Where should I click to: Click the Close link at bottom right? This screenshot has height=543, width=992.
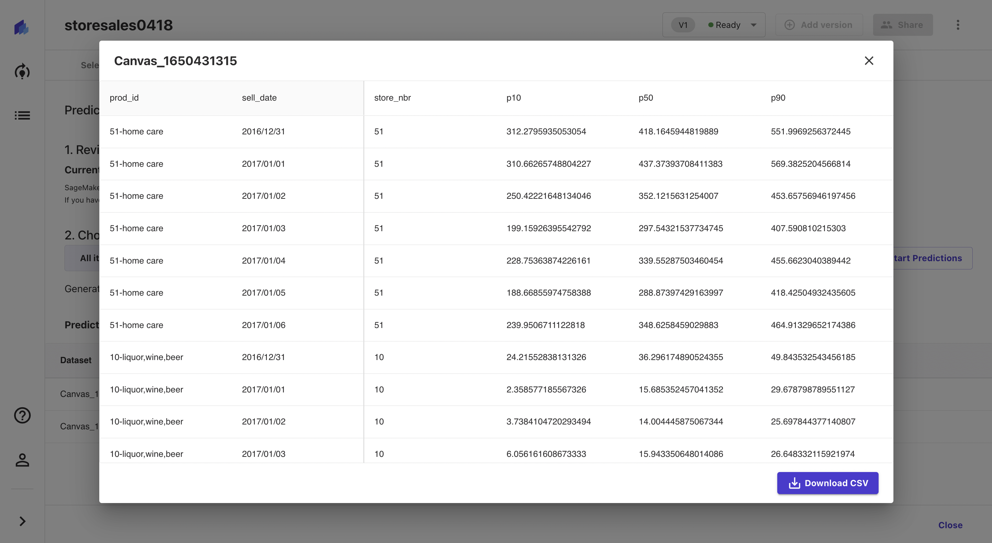[950, 525]
